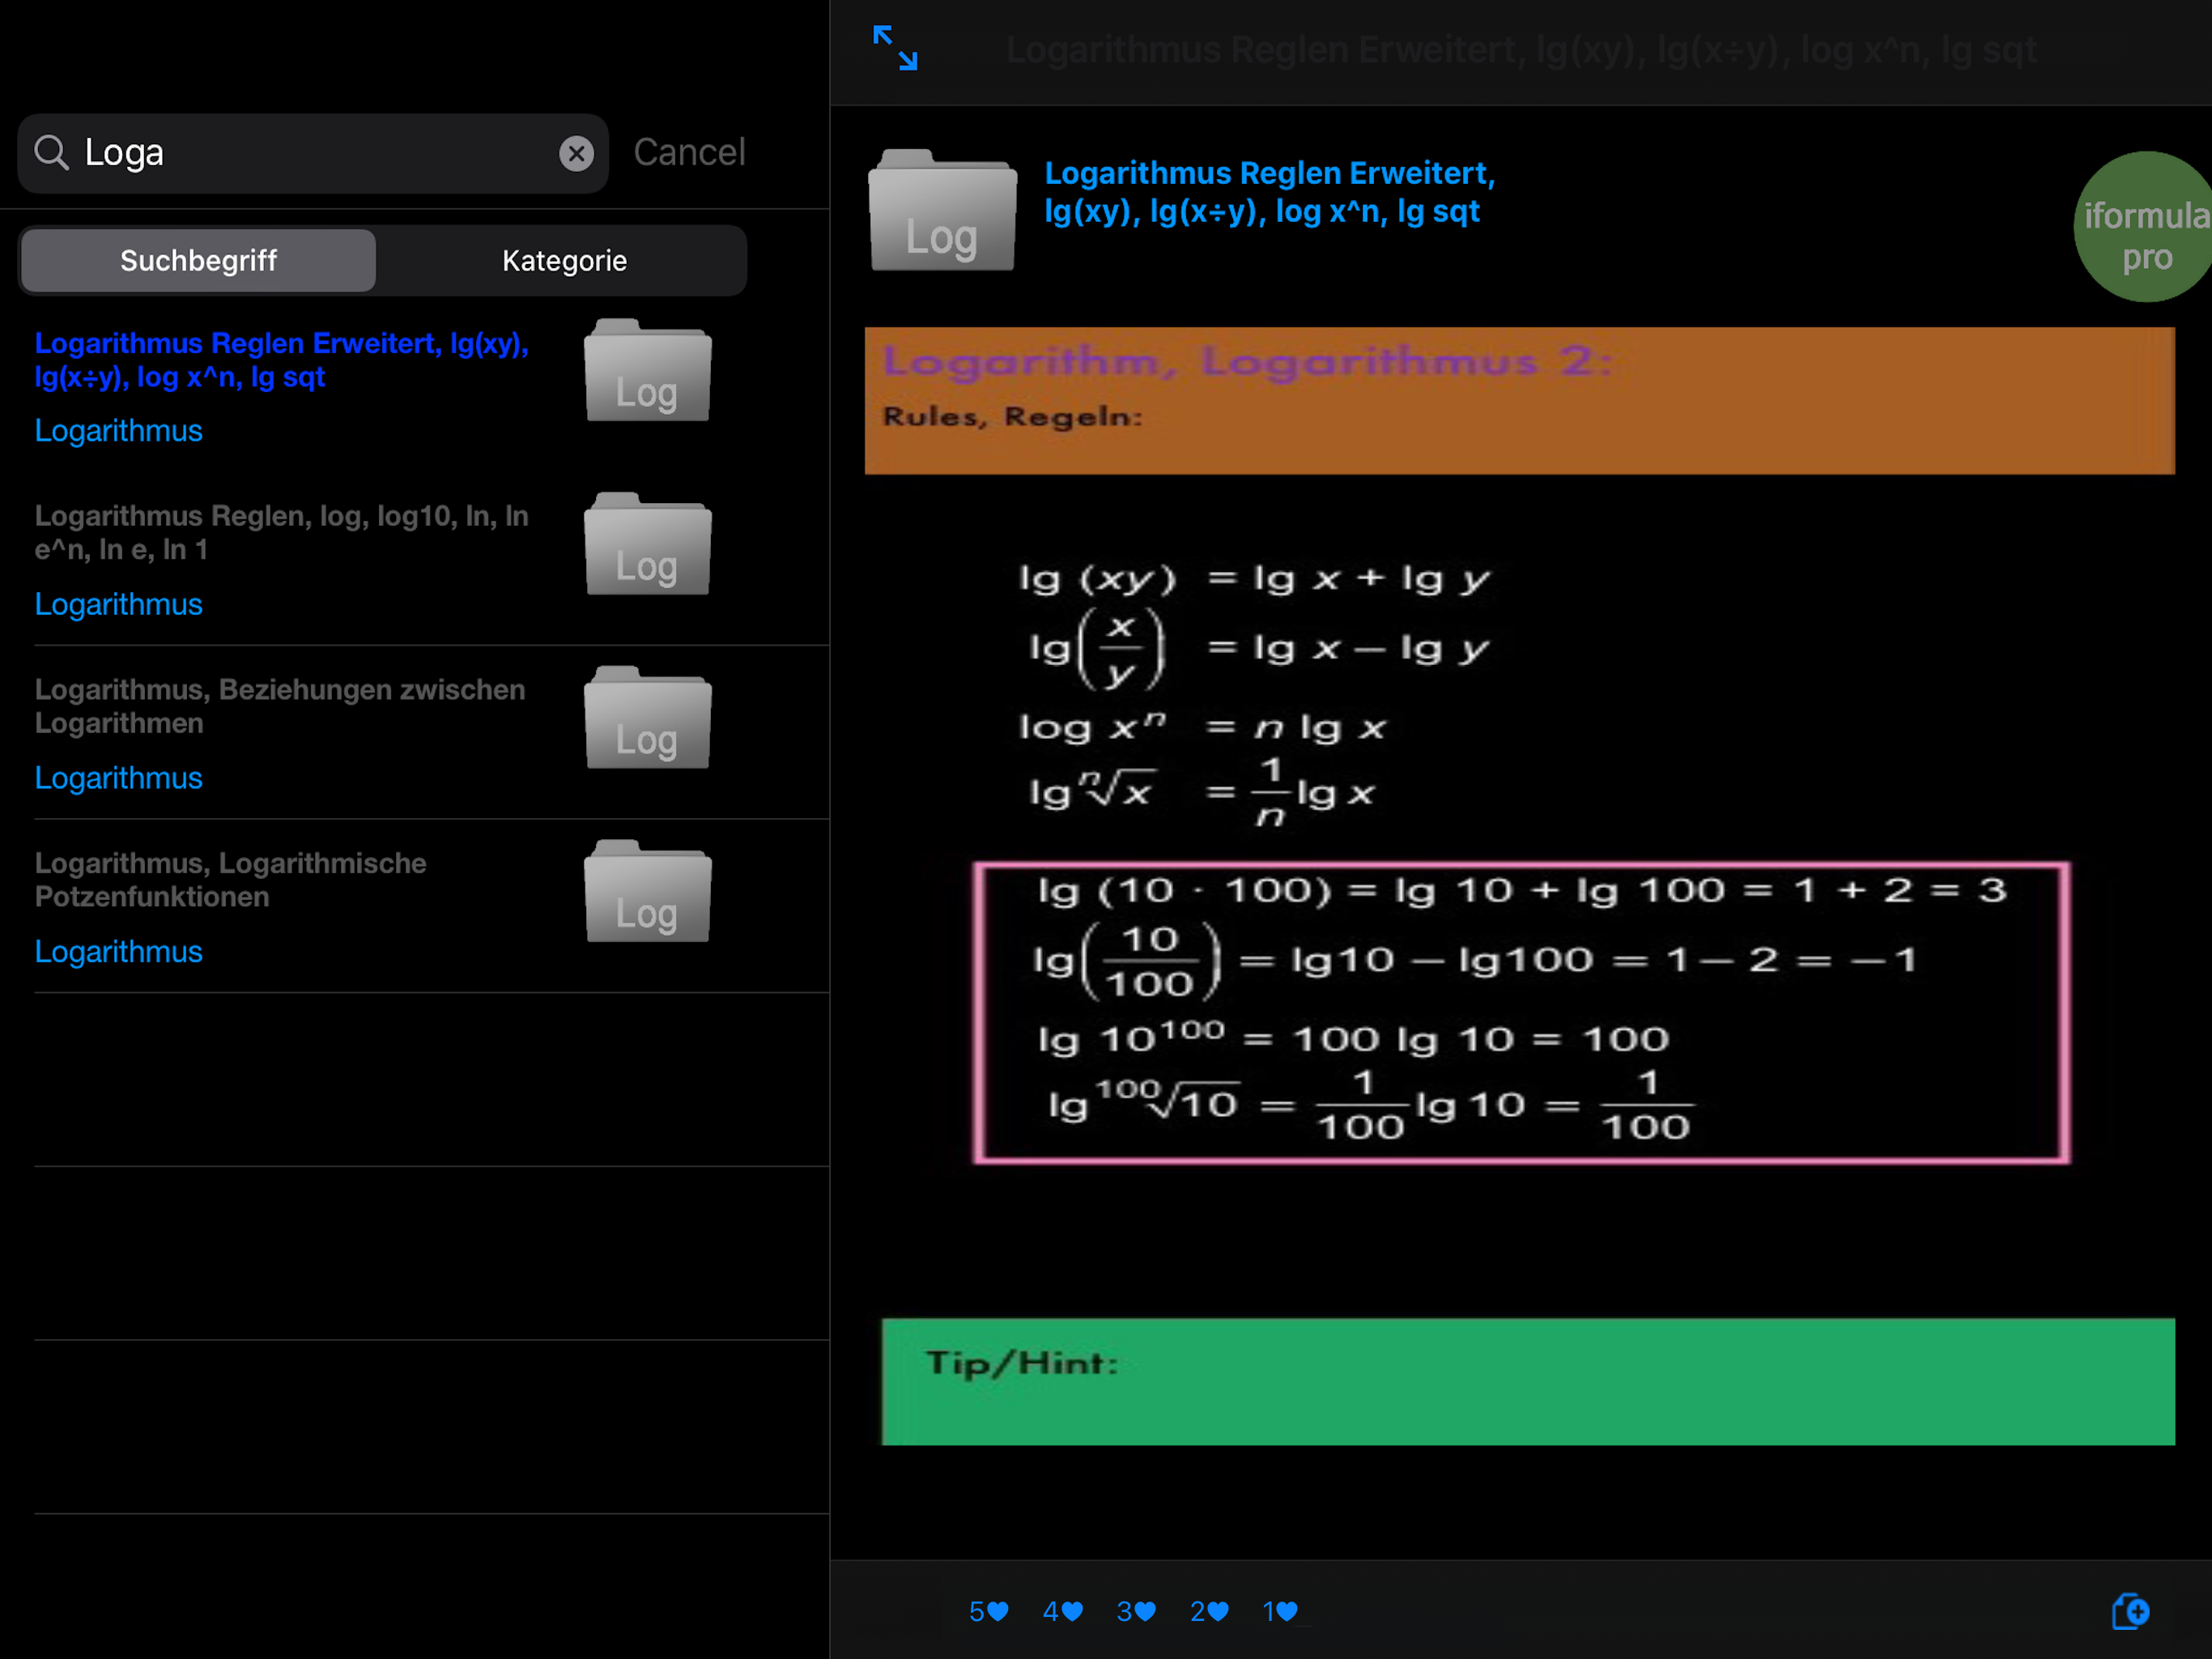Cancel the search

point(689,152)
